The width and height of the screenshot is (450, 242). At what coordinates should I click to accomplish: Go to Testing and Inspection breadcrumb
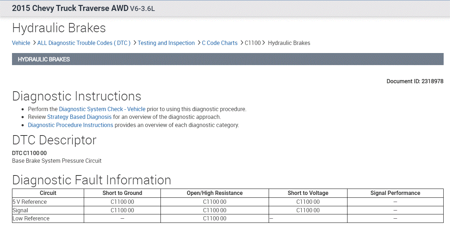pyautogui.click(x=166, y=43)
